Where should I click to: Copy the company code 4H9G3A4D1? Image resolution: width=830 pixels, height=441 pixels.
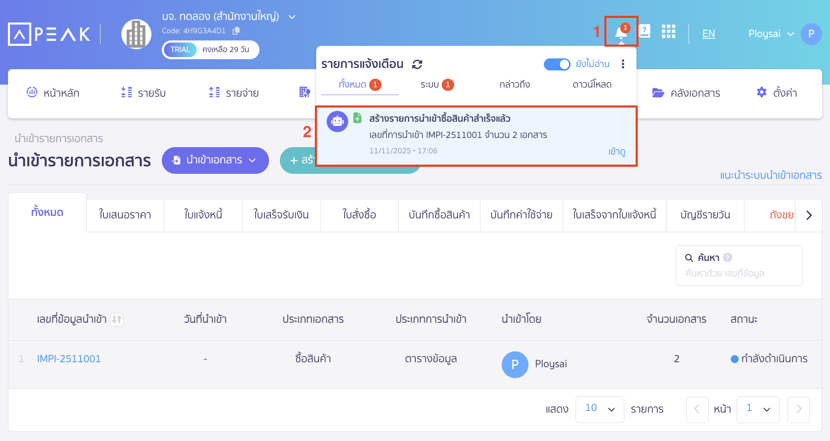[236, 30]
